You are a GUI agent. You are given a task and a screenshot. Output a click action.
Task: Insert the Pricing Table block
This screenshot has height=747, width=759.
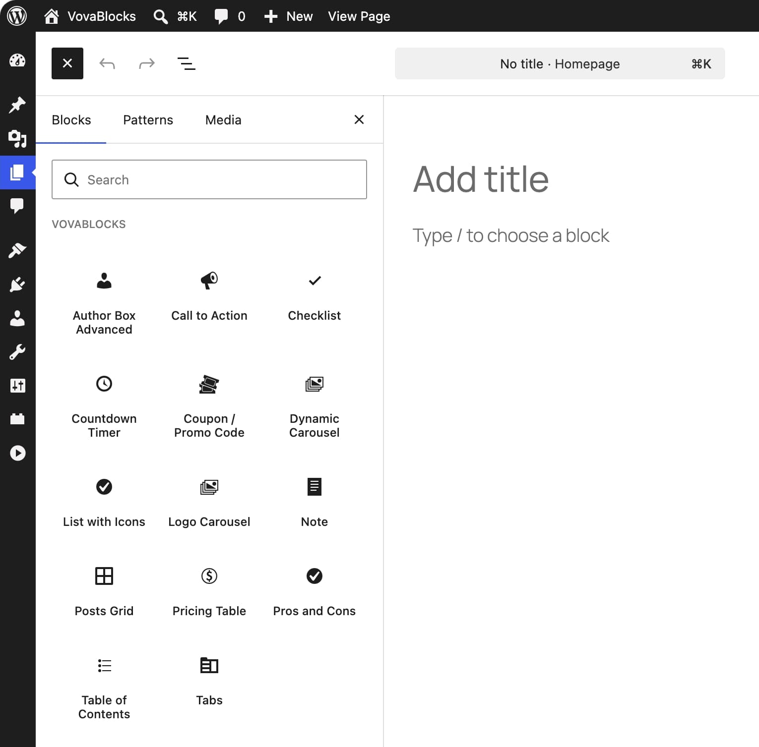click(x=209, y=593)
